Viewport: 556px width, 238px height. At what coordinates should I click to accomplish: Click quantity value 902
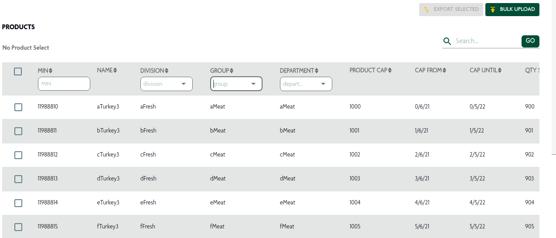click(x=529, y=155)
